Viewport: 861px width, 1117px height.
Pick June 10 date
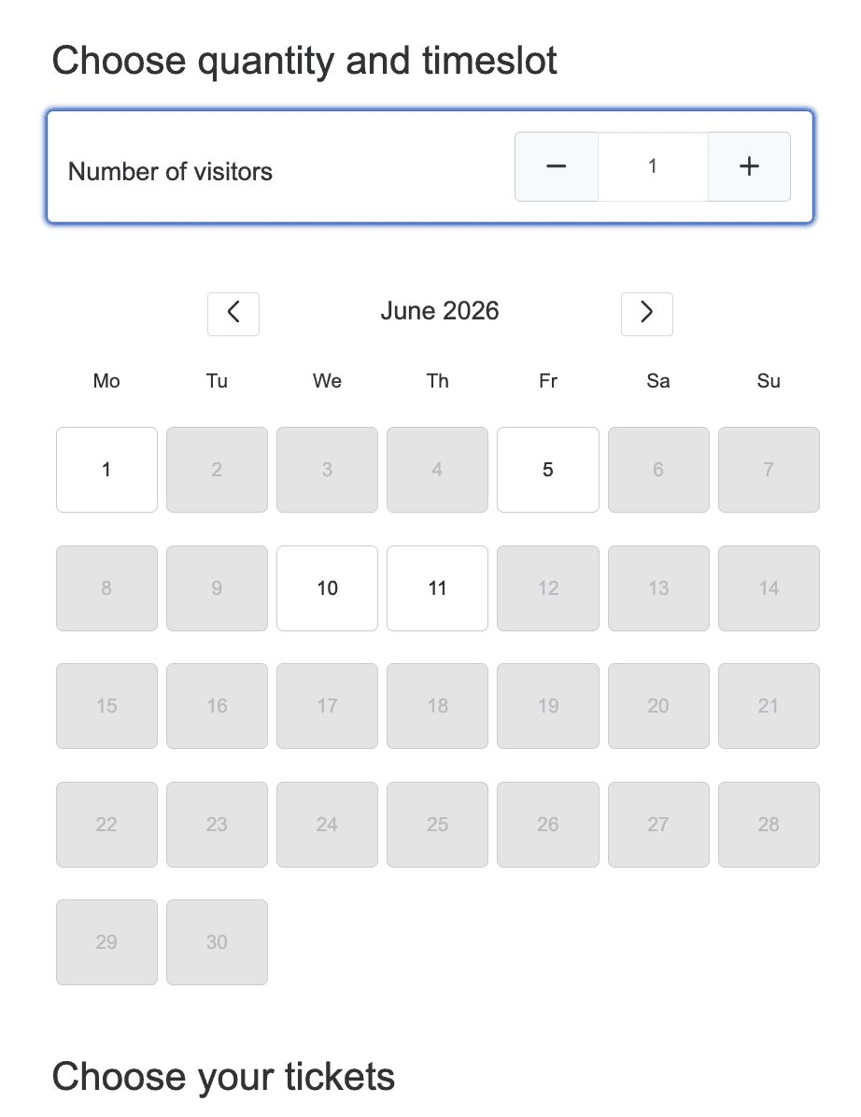pos(327,588)
